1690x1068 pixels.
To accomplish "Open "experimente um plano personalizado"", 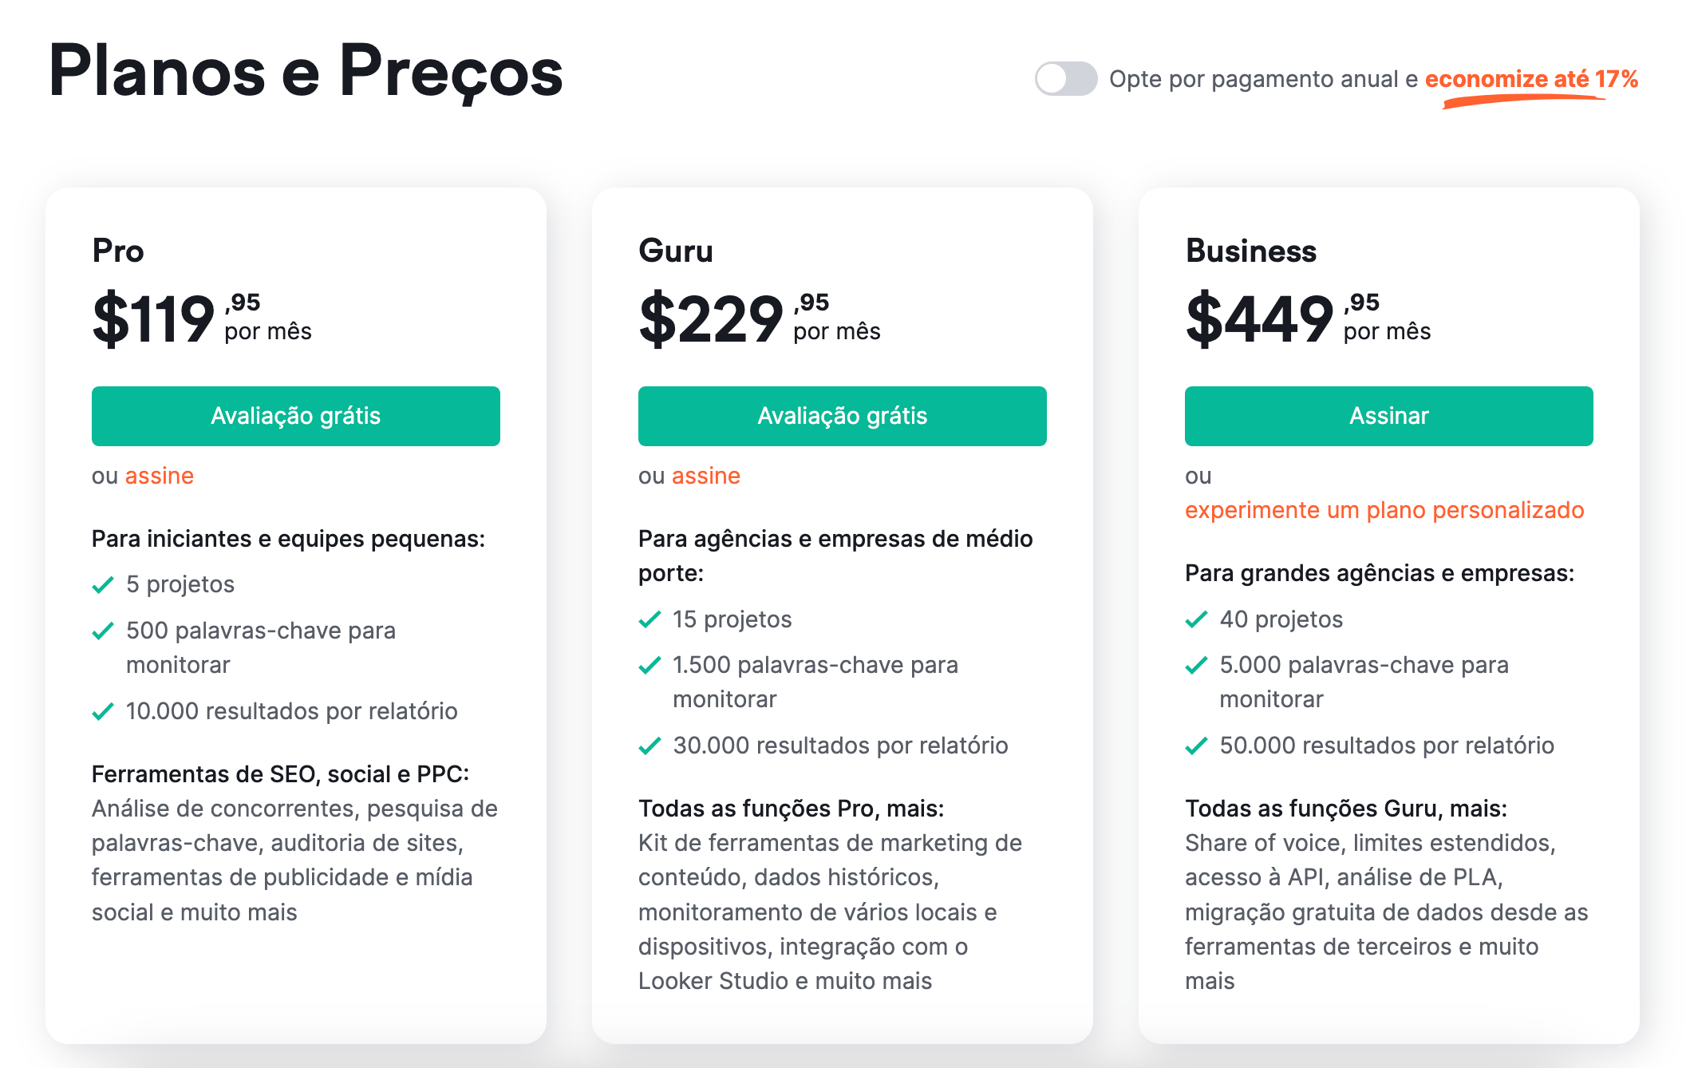I will (x=1383, y=510).
